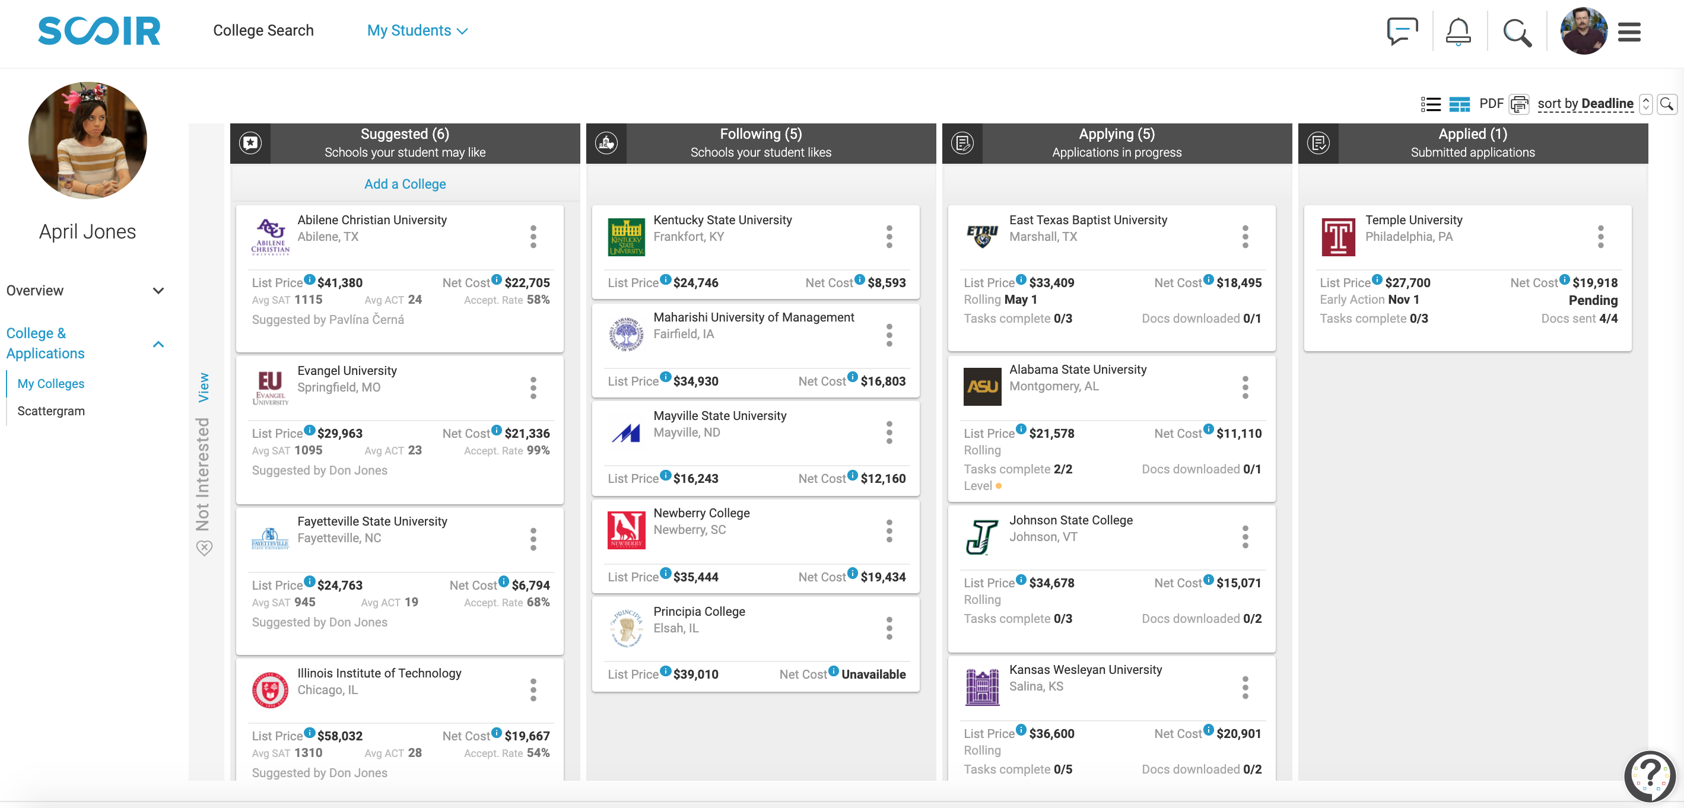The image size is (1684, 808).
Task: Open Abilene Christian University options menu
Action: [x=533, y=237]
